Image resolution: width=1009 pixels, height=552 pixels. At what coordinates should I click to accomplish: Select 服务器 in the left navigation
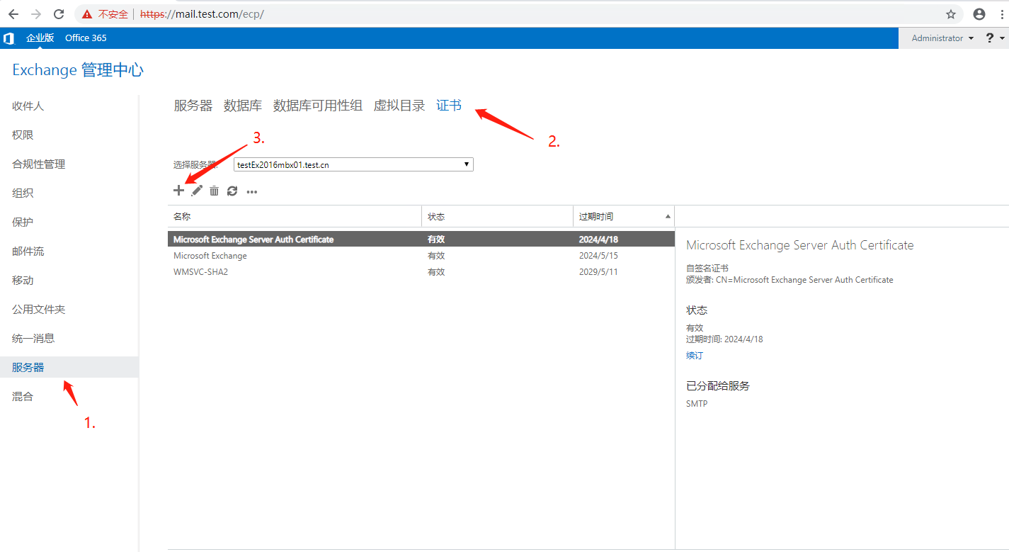pos(69,367)
